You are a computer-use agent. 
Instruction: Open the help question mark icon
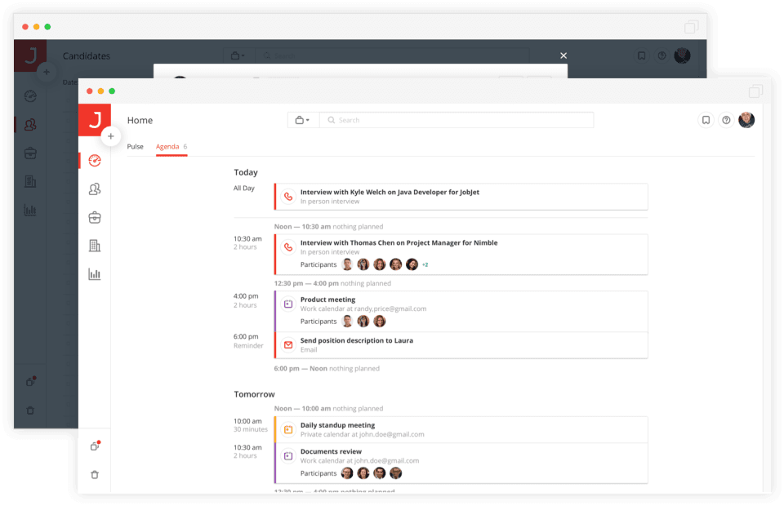pos(726,120)
